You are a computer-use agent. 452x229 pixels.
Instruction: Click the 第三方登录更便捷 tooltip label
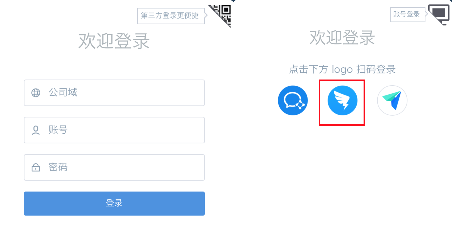(170, 16)
